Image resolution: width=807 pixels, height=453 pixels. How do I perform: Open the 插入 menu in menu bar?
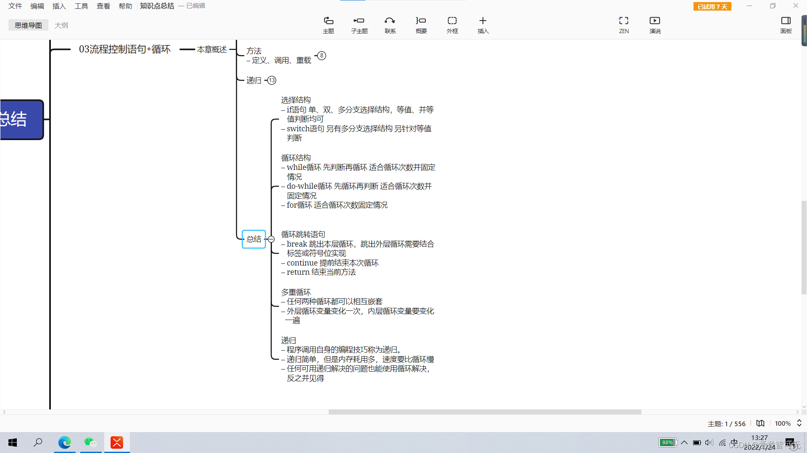(x=59, y=6)
